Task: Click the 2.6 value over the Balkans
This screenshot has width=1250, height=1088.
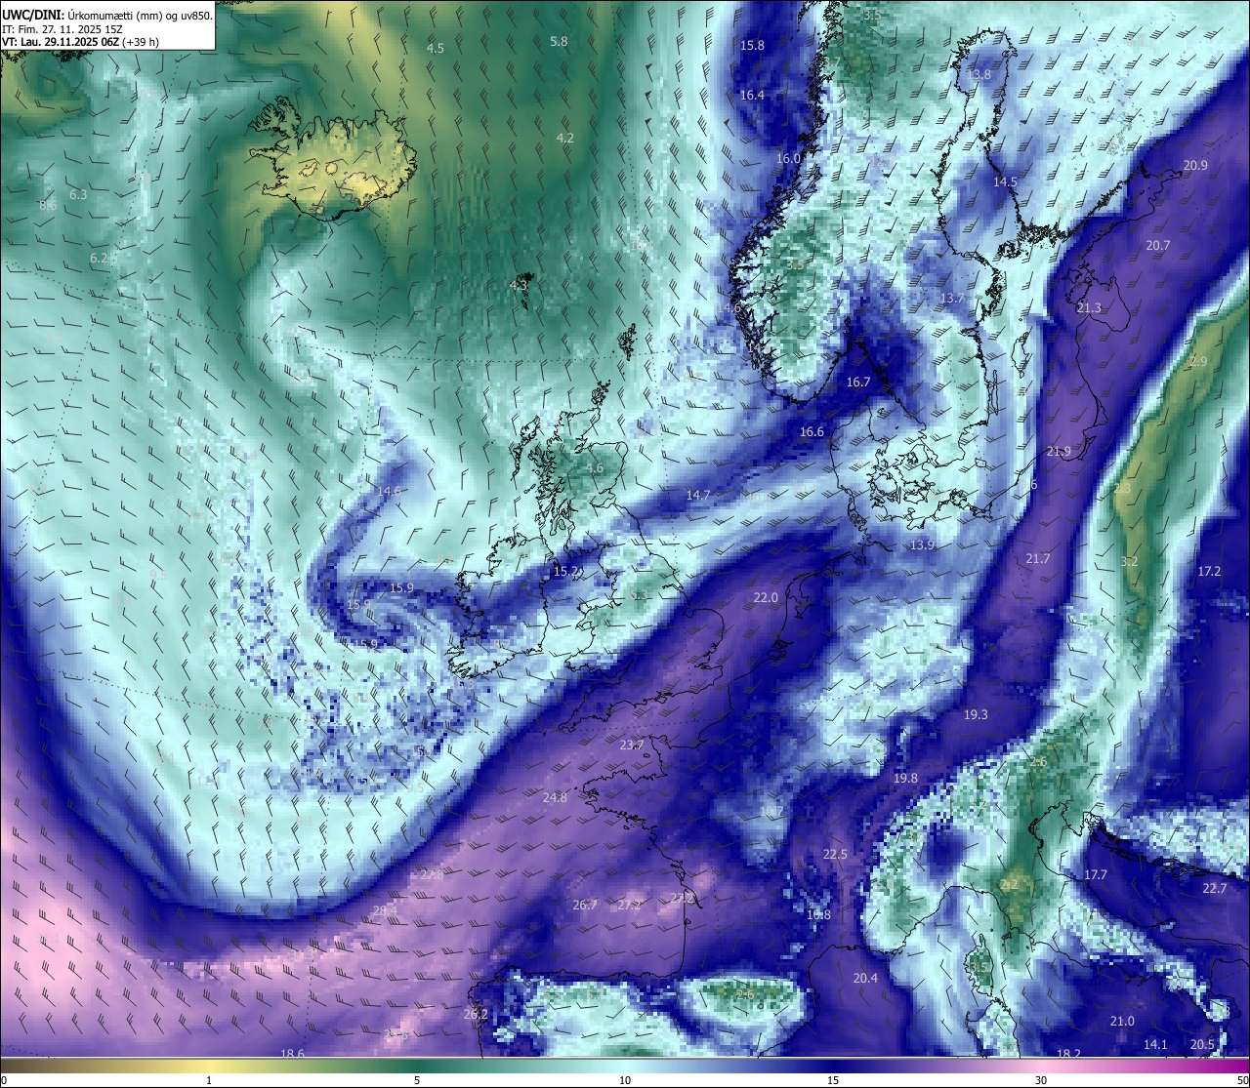Action: pyautogui.click(x=1038, y=761)
